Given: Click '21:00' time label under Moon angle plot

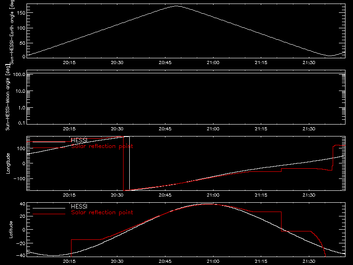Looking at the screenshot, I should tap(213, 129).
